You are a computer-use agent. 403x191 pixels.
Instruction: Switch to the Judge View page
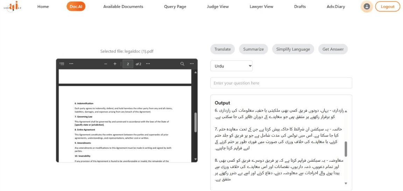pyautogui.click(x=218, y=7)
